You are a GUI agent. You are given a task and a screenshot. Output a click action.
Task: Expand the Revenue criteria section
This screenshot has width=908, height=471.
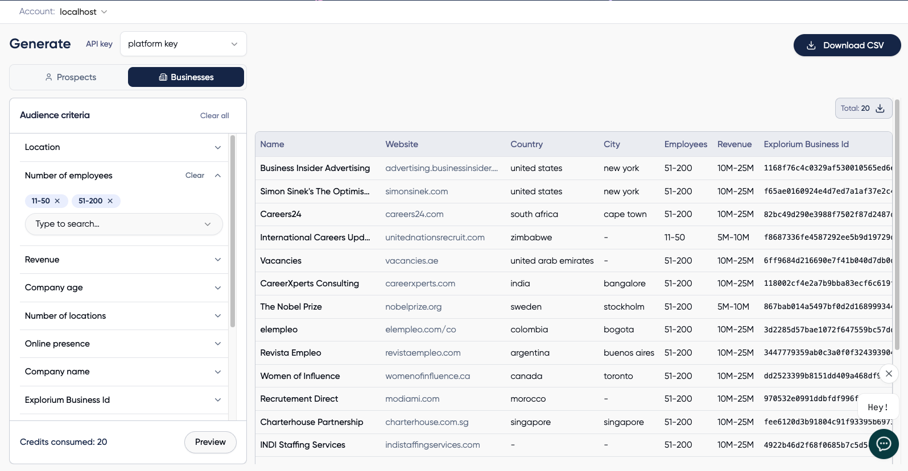tap(123, 260)
